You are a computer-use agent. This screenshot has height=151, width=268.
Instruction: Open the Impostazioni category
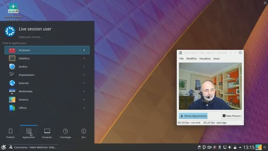pos(47,75)
